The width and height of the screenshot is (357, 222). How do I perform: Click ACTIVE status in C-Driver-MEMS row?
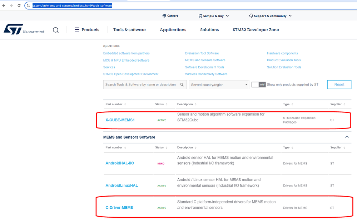tap(162, 208)
